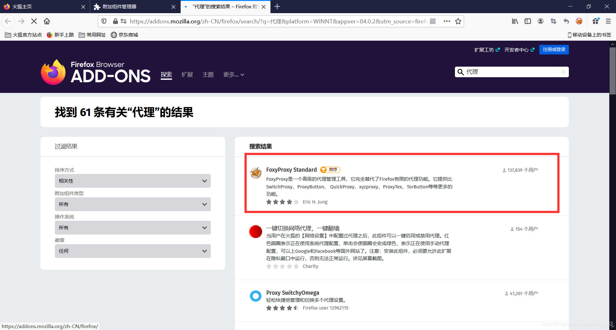
Task: Select the 探索 navigation item
Action: click(166, 75)
